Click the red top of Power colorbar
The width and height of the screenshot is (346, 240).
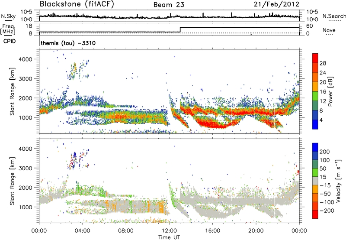pos(315,58)
